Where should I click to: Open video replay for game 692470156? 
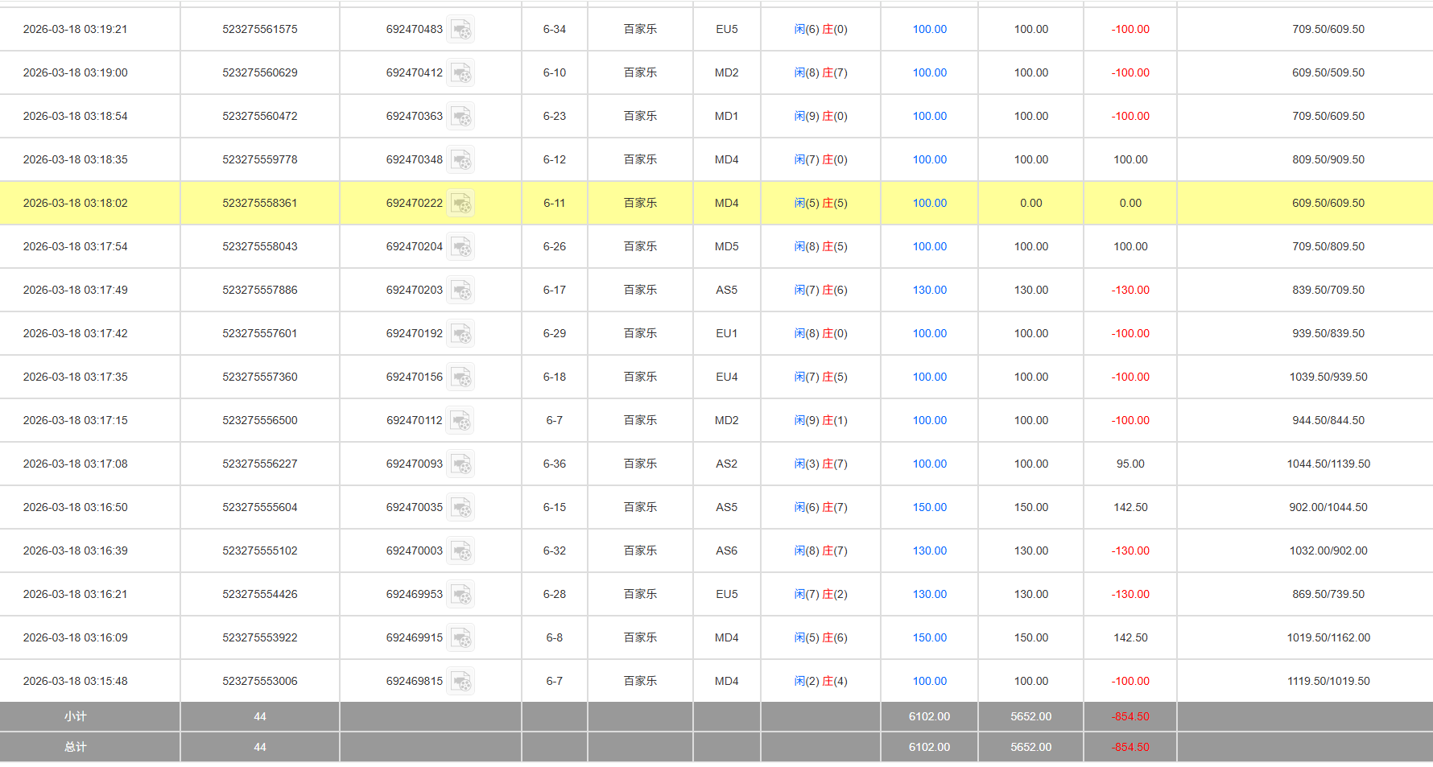460,377
